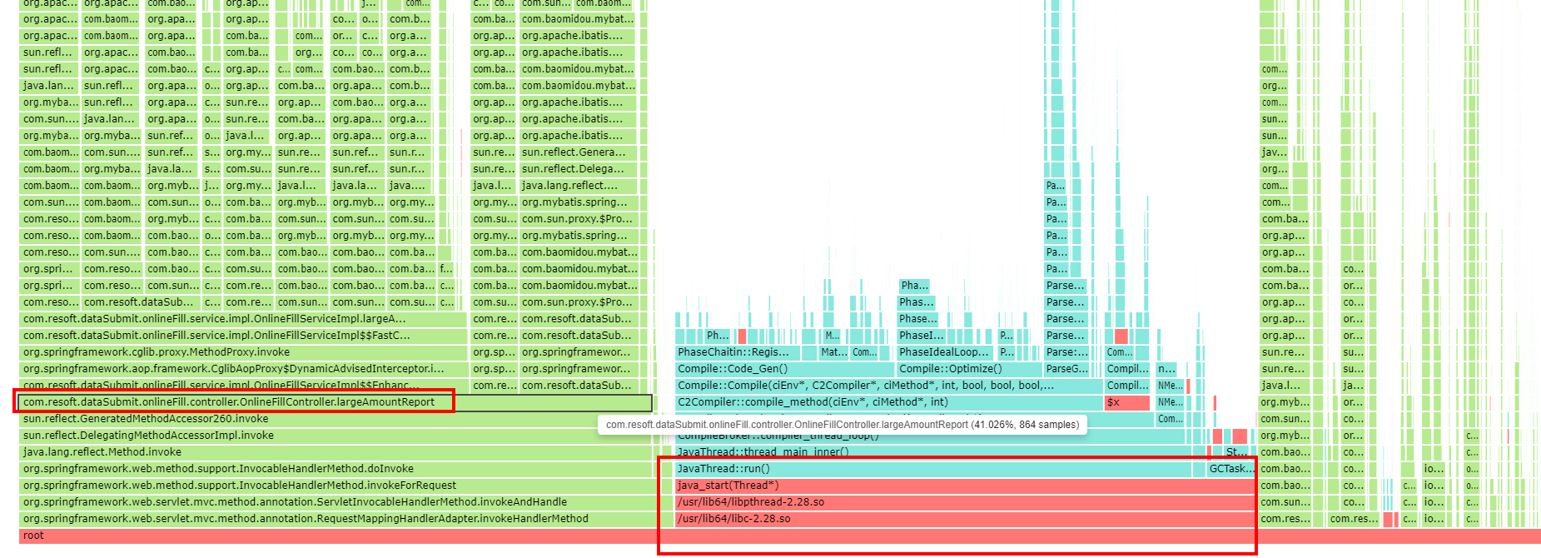Click the GCTask... frame
Image resolution: width=1541 pixels, height=558 pixels.
[x=1231, y=469]
